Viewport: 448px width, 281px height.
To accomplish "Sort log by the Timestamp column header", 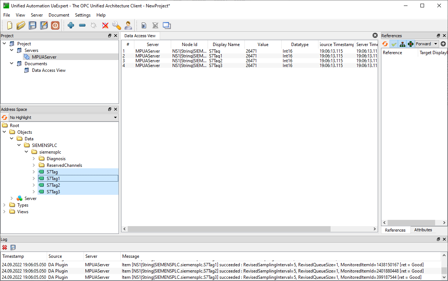I will tap(24, 256).
